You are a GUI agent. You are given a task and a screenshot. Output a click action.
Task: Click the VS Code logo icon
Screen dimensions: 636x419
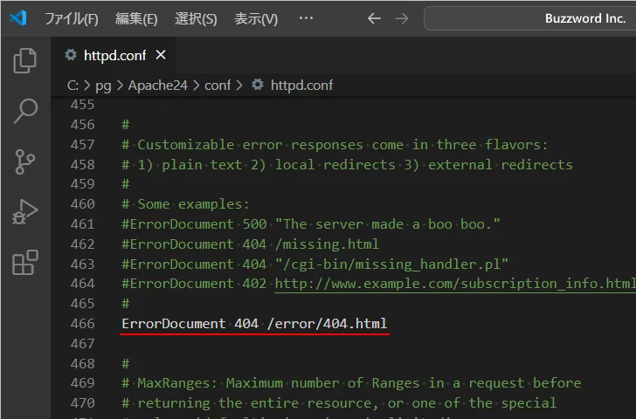pos(18,18)
